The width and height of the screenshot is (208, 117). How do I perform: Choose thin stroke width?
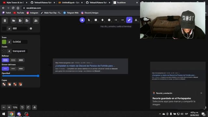tap(5, 69)
